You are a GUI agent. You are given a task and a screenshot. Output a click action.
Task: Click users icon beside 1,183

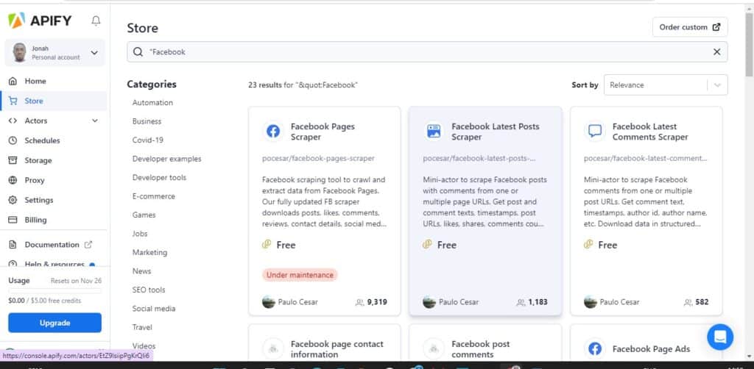521,302
